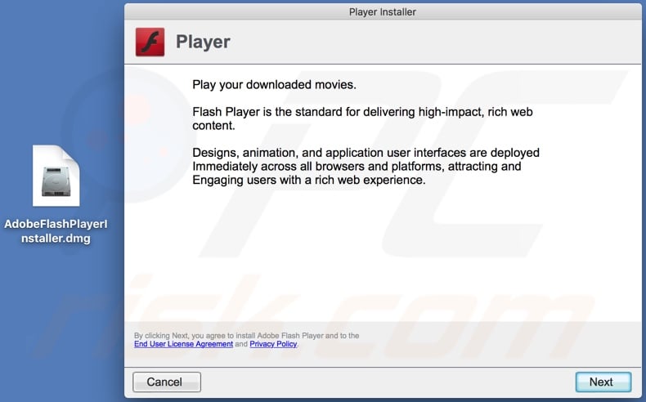The image size is (646, 402).
Task: Click Cancel to abort the installer
Action: pos(167,382)
